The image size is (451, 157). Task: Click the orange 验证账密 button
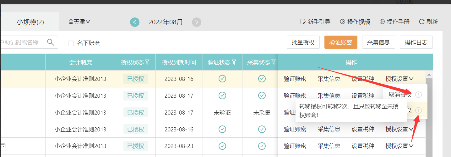tap(341, 42)
